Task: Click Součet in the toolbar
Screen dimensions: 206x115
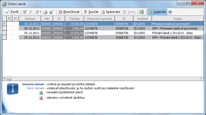Action: pyautogui.click(x=91, y=12)
